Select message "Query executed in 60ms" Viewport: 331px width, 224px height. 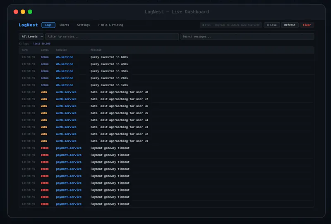109,57
